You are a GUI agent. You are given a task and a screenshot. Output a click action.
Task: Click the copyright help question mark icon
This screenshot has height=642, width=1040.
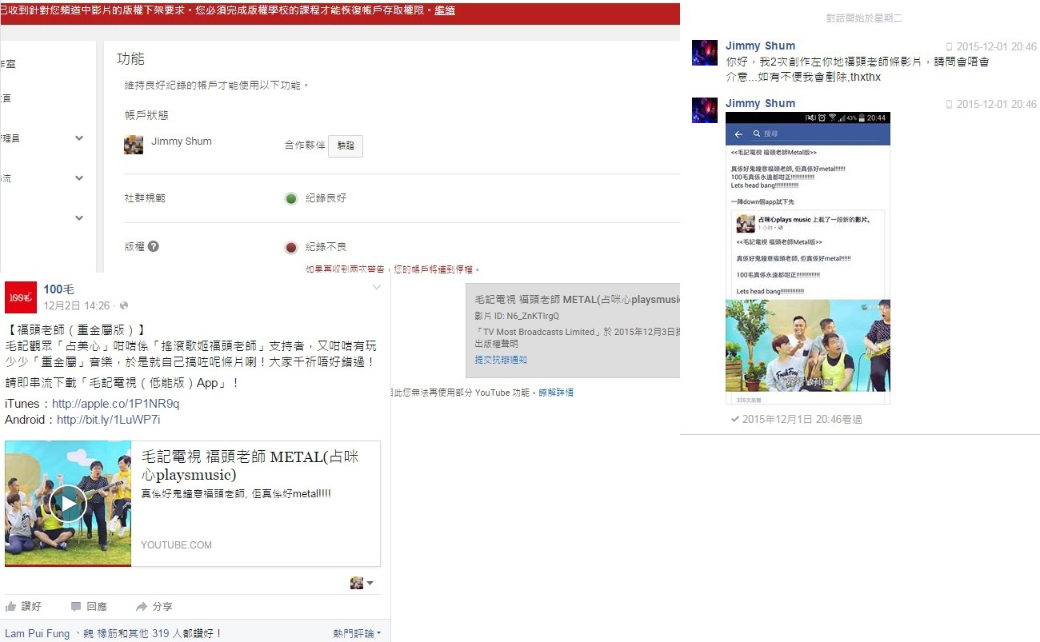[154, 246]
